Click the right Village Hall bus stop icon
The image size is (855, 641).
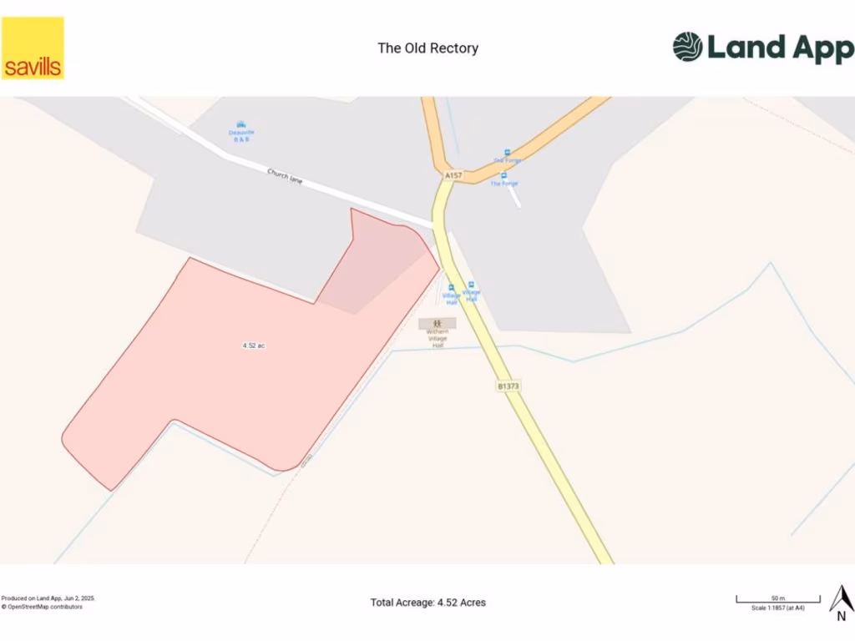pos(471,285)
